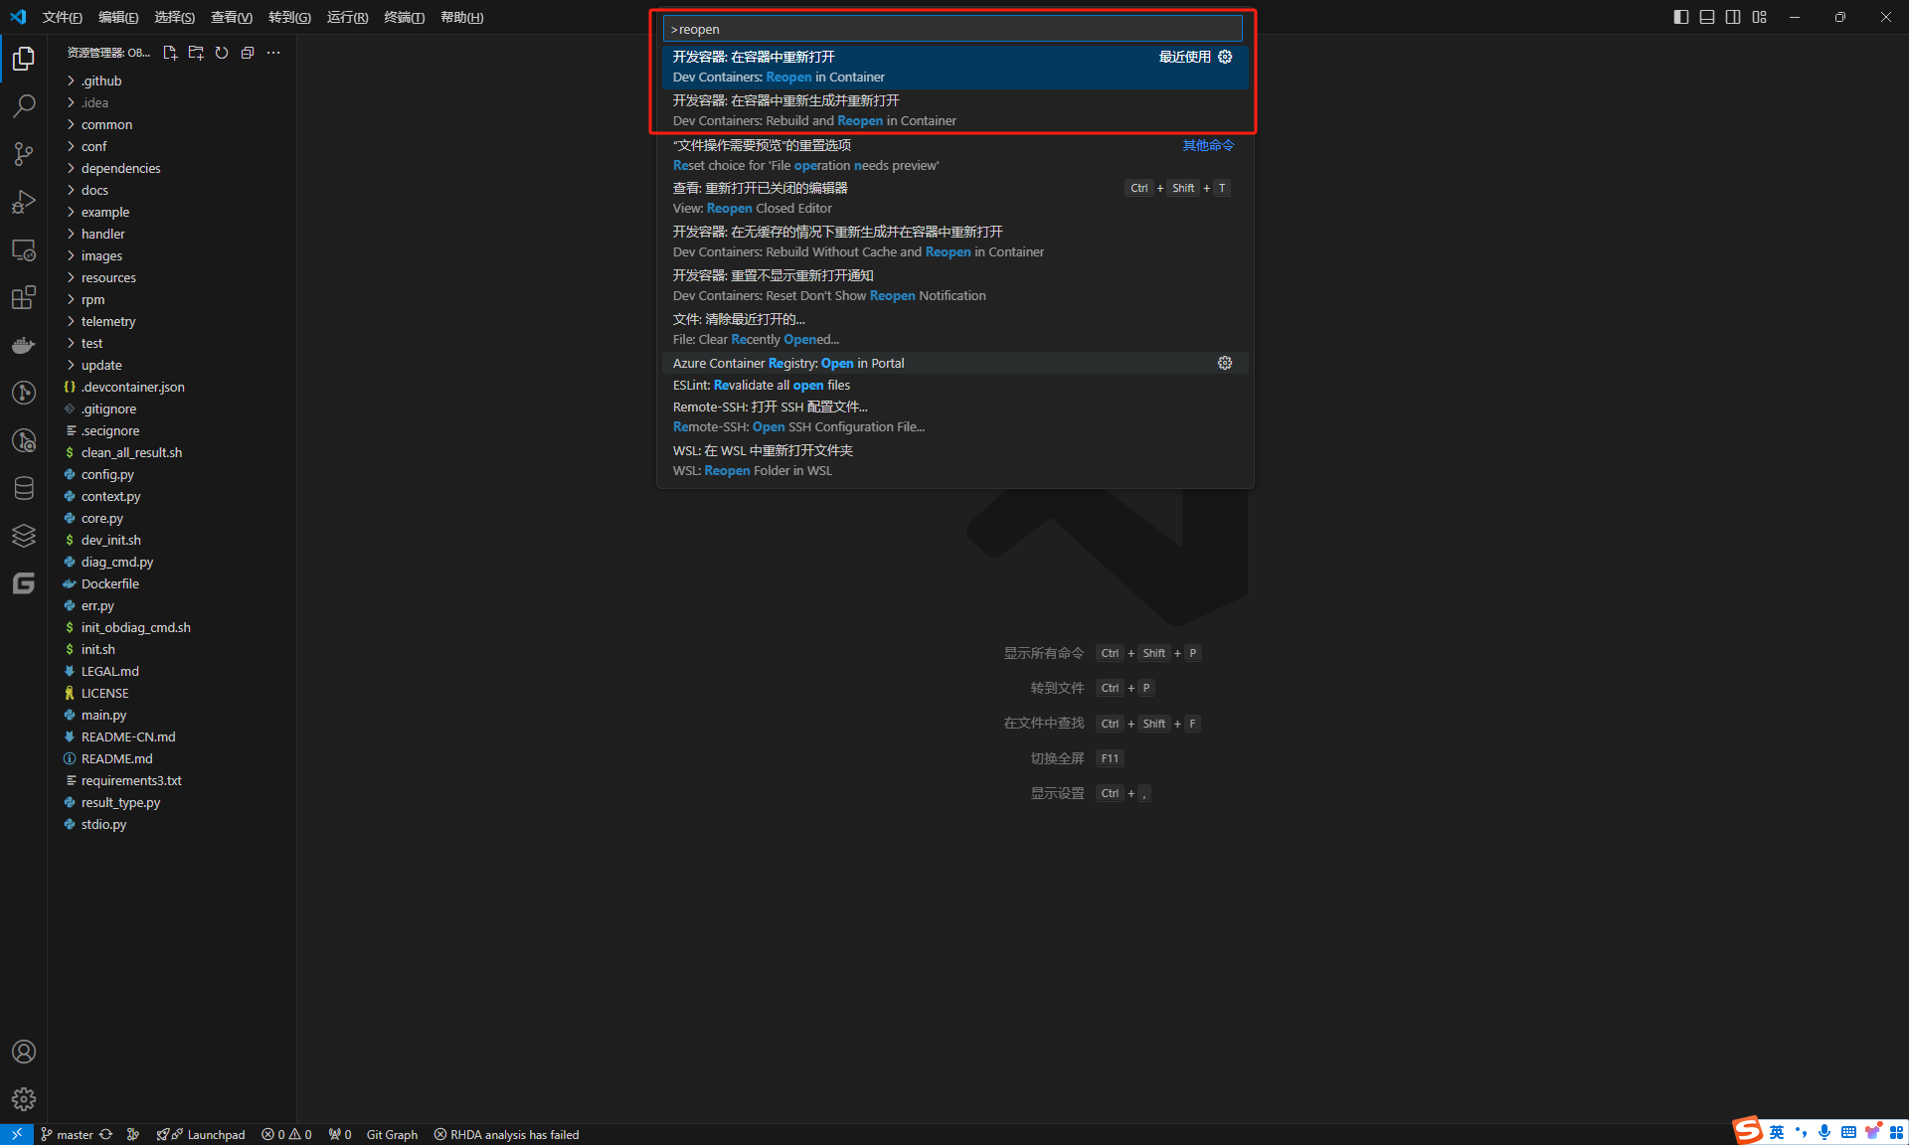Toggle the secondary side bar layout button

[x=1733, y=17]
